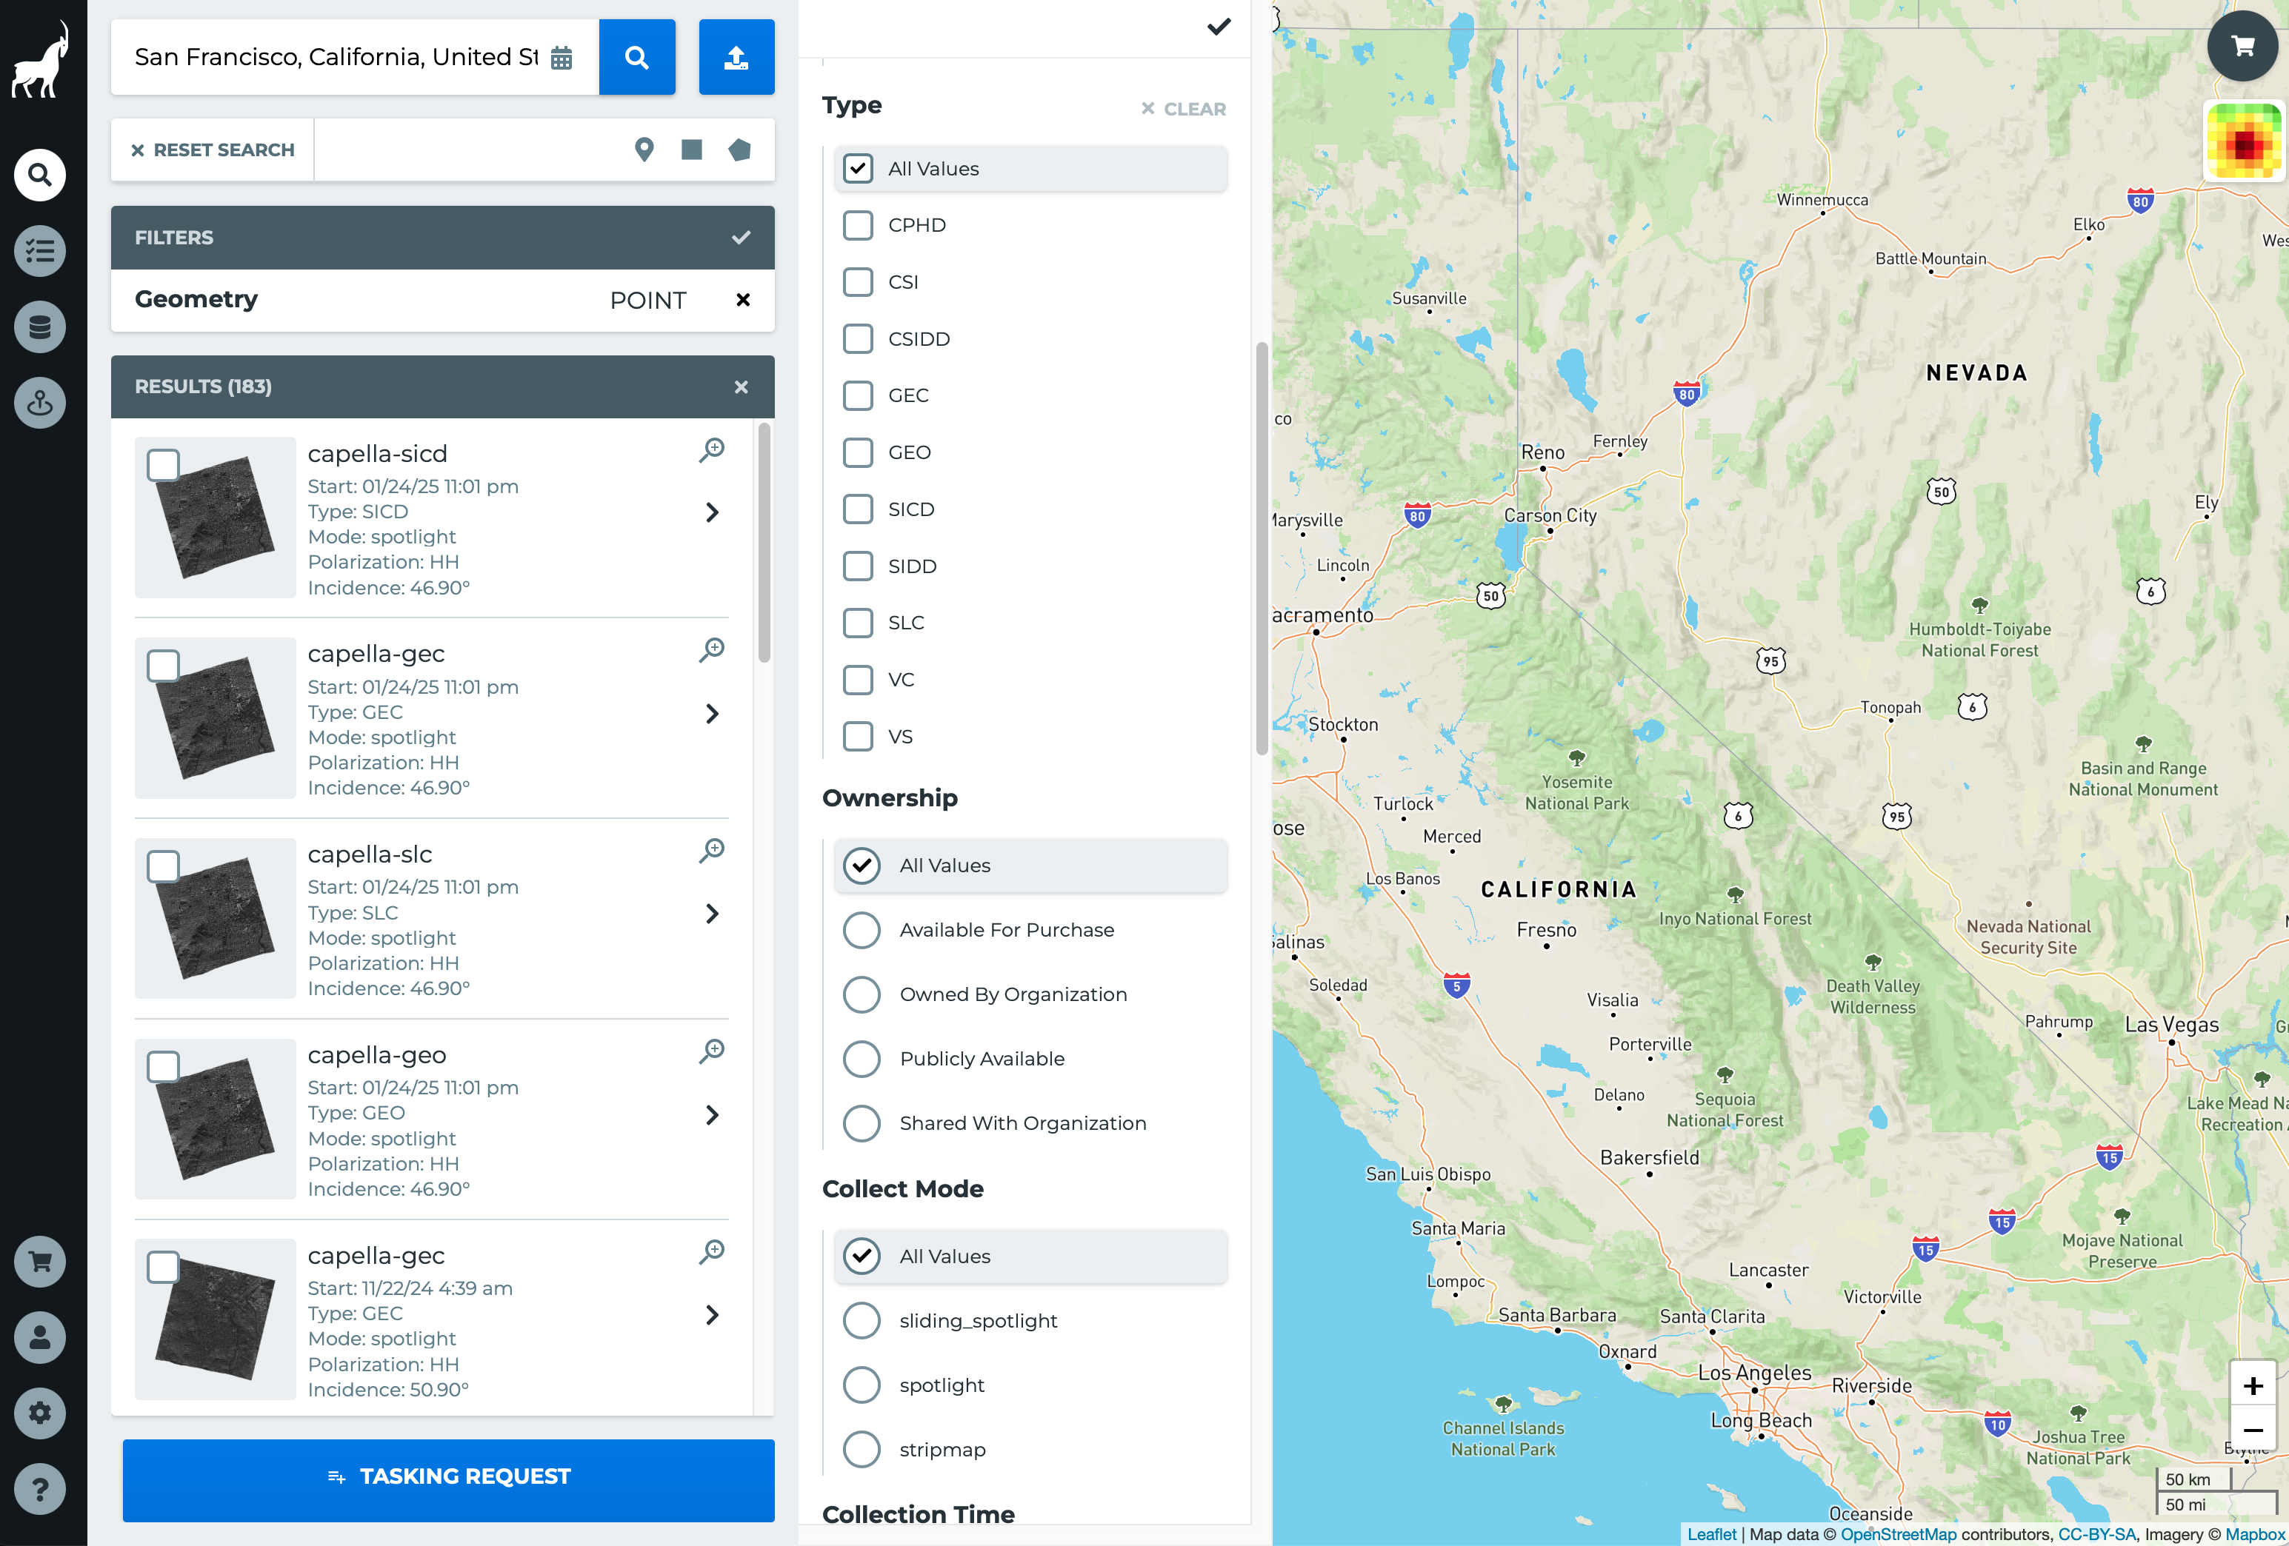The height and width of the screenshot is (1546, 2289).
Task: Check the CPHD type checkbox
Action: click(858, 226)
